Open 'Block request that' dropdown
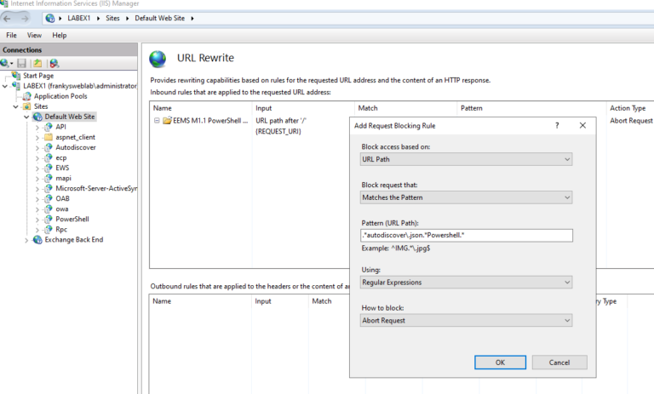Image resolution: width=654 pixels, height=394 pixels. (x=466, y=197)
